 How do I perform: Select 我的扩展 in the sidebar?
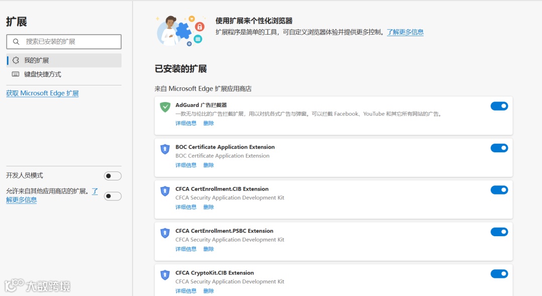click(64, 60)
